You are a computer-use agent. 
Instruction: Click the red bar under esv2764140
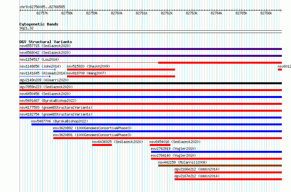point(216,159)
